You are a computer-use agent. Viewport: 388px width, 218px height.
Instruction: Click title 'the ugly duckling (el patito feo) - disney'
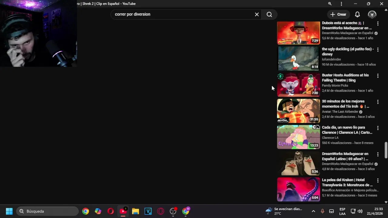(347, 51)
